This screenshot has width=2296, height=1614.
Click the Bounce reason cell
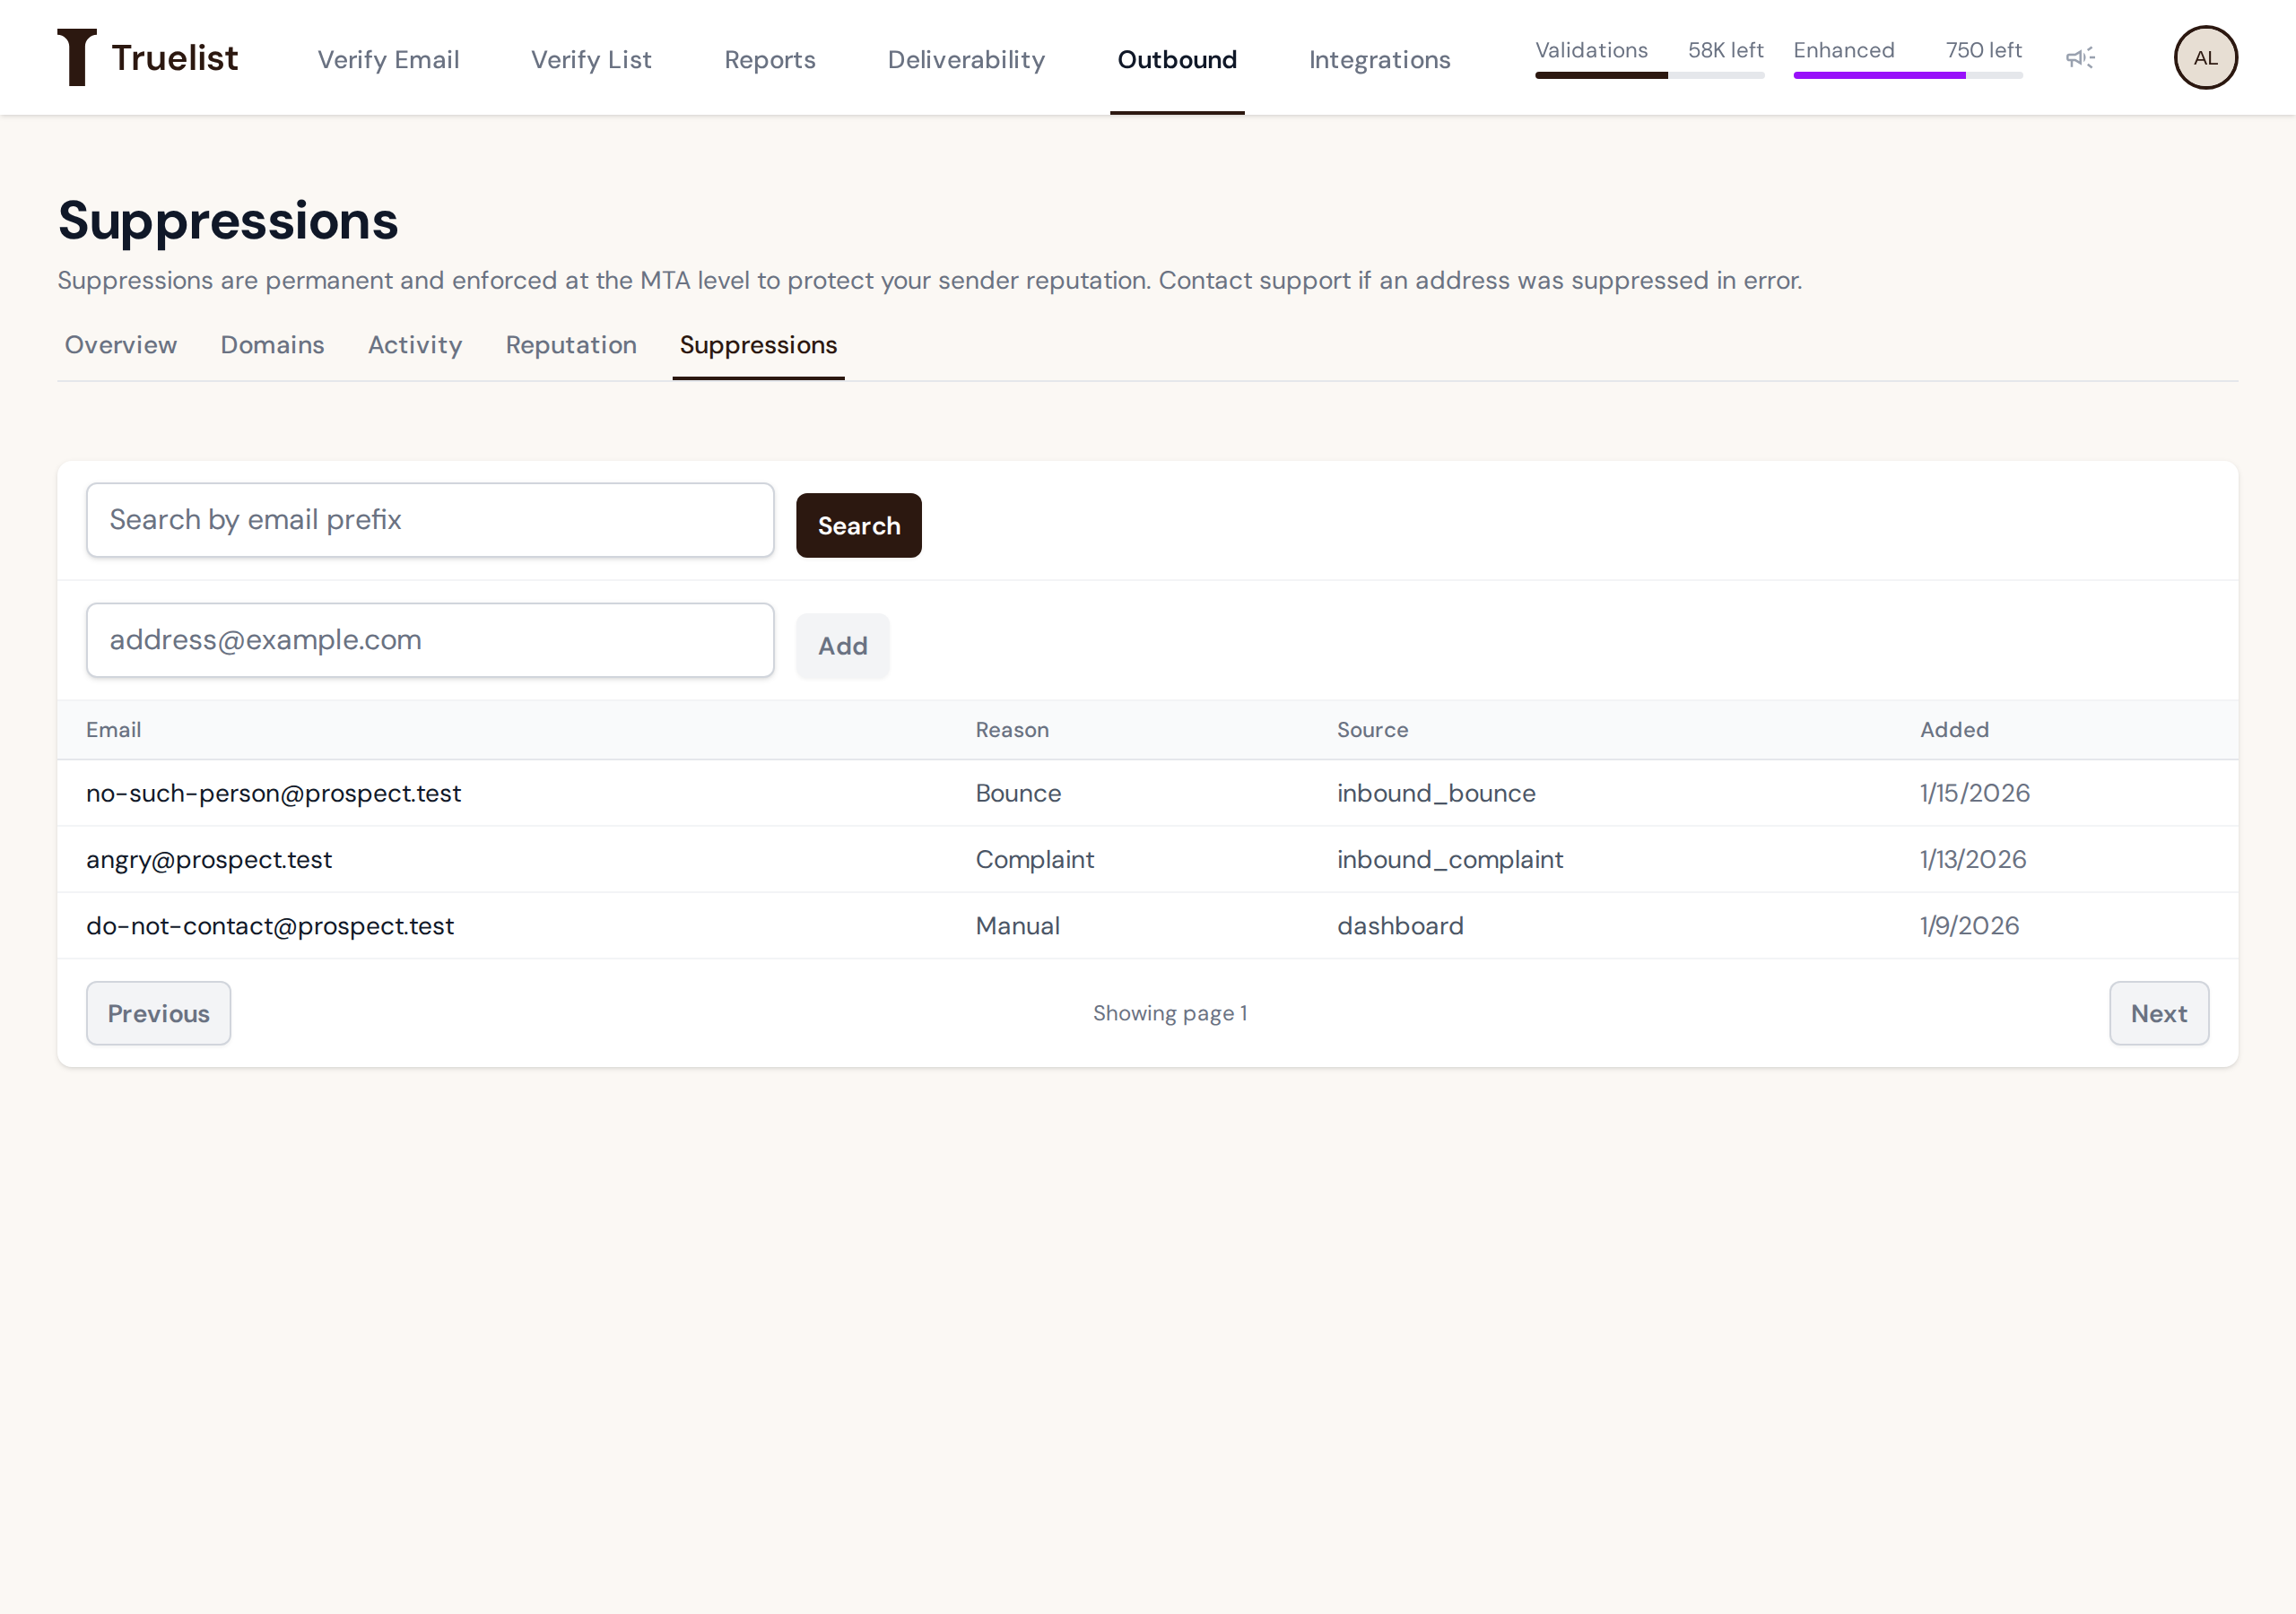tap(1018, 793)
